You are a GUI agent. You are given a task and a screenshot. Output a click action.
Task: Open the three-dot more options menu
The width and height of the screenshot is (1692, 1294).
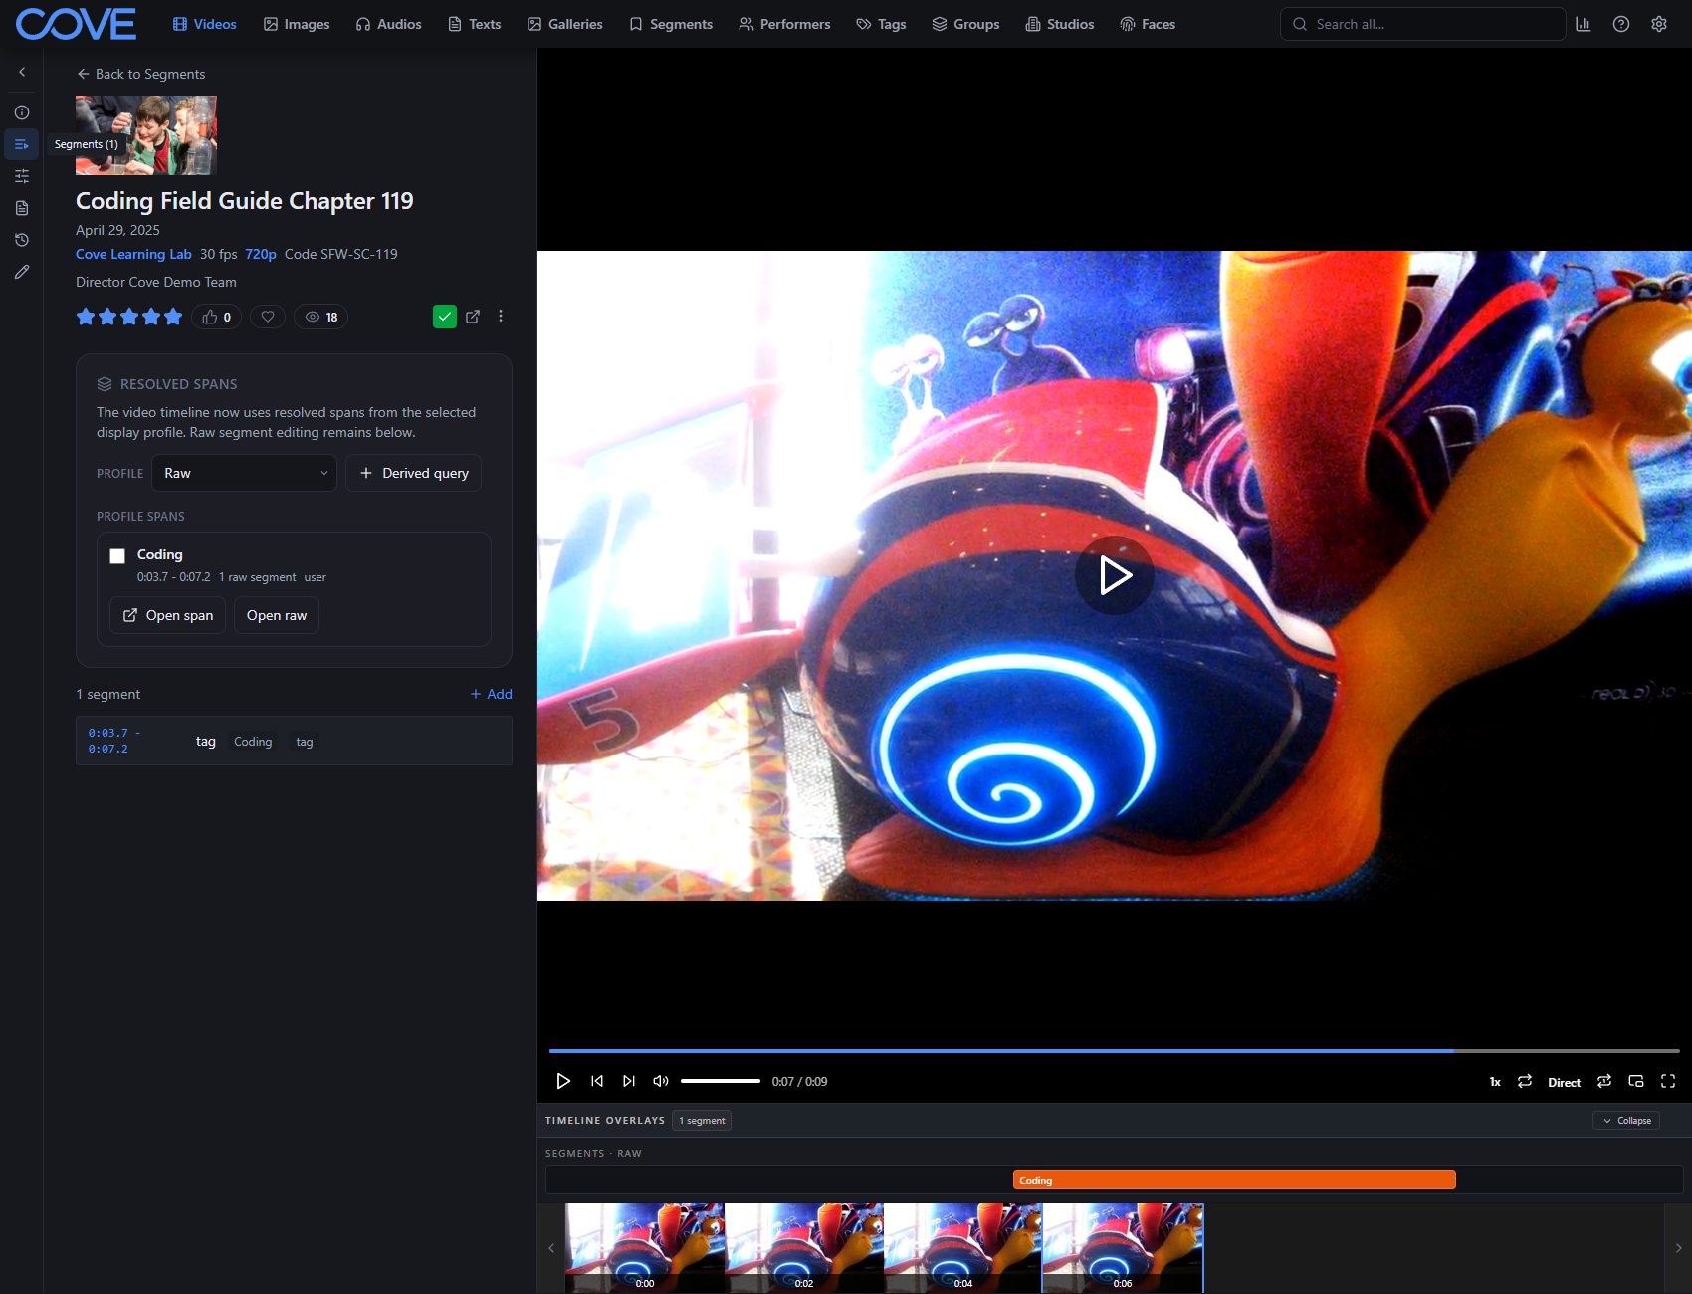click(x=501, y=317)
